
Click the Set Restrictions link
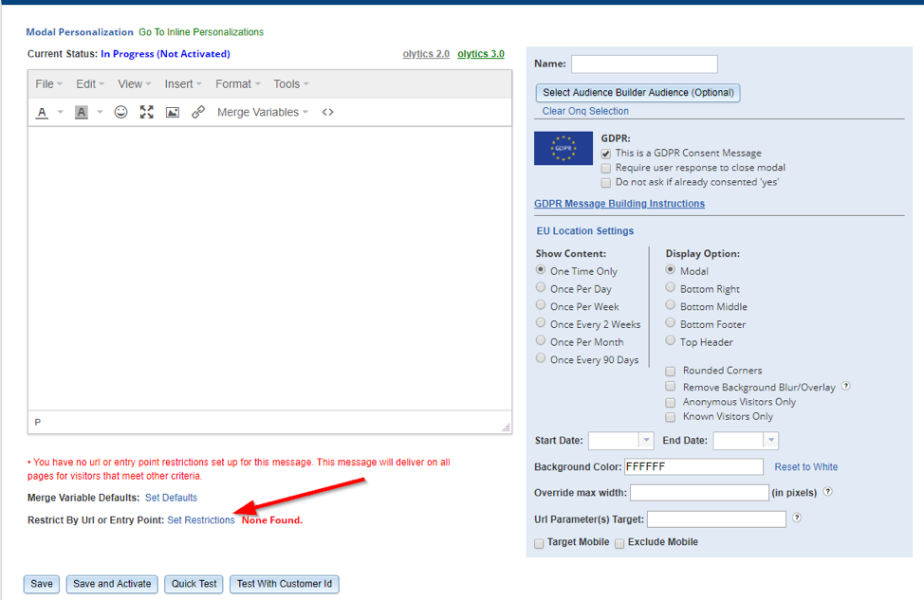tap(200, 520)
